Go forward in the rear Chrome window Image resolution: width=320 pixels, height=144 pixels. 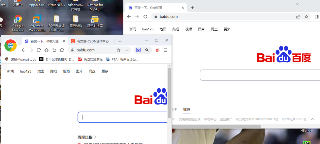point(137,16)
